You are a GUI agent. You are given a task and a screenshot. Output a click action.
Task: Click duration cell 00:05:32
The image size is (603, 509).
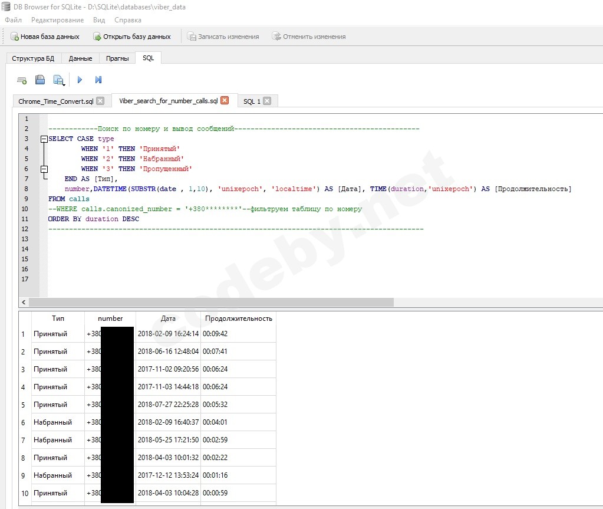(239, 405)
